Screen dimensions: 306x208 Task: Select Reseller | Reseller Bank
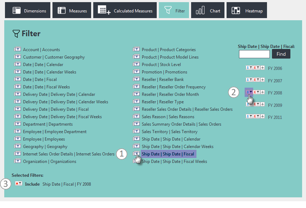[x=163, y=80]
